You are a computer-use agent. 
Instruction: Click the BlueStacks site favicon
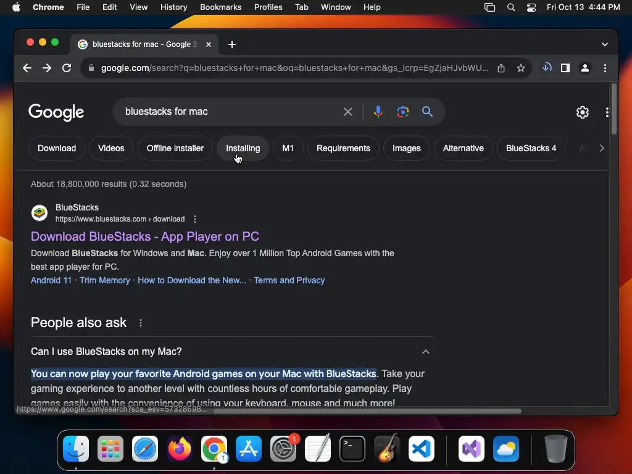39,213
